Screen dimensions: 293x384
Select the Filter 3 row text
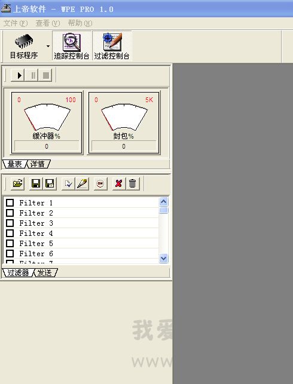36,223
